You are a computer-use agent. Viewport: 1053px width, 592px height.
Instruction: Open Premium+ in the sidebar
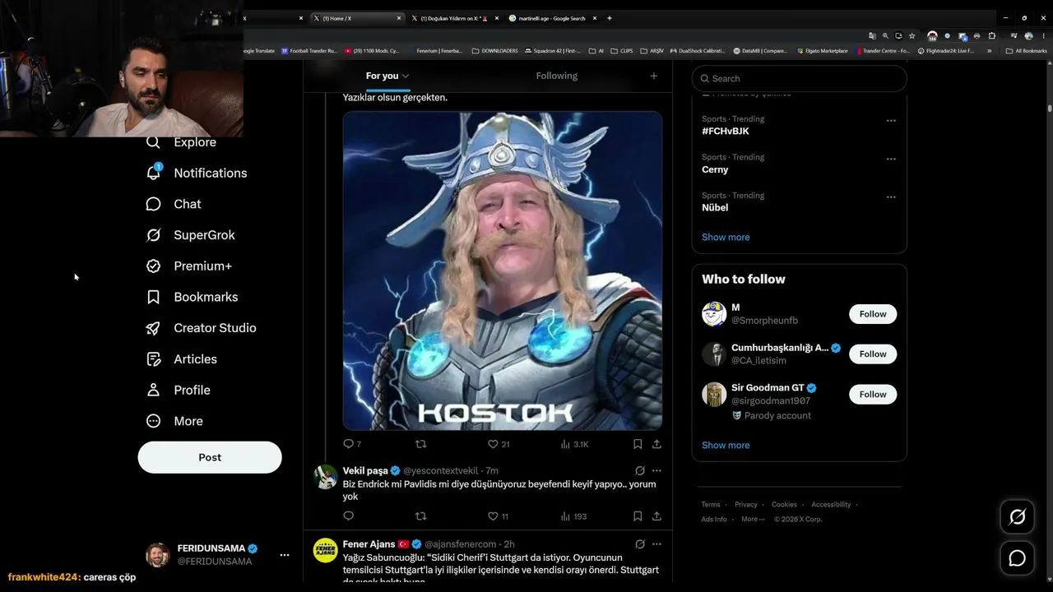(x=188, y=266)
